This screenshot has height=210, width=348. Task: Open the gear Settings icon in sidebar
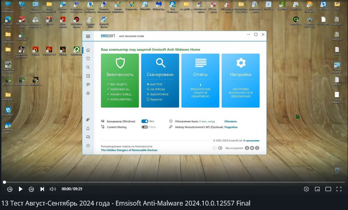tap(88, 93)
